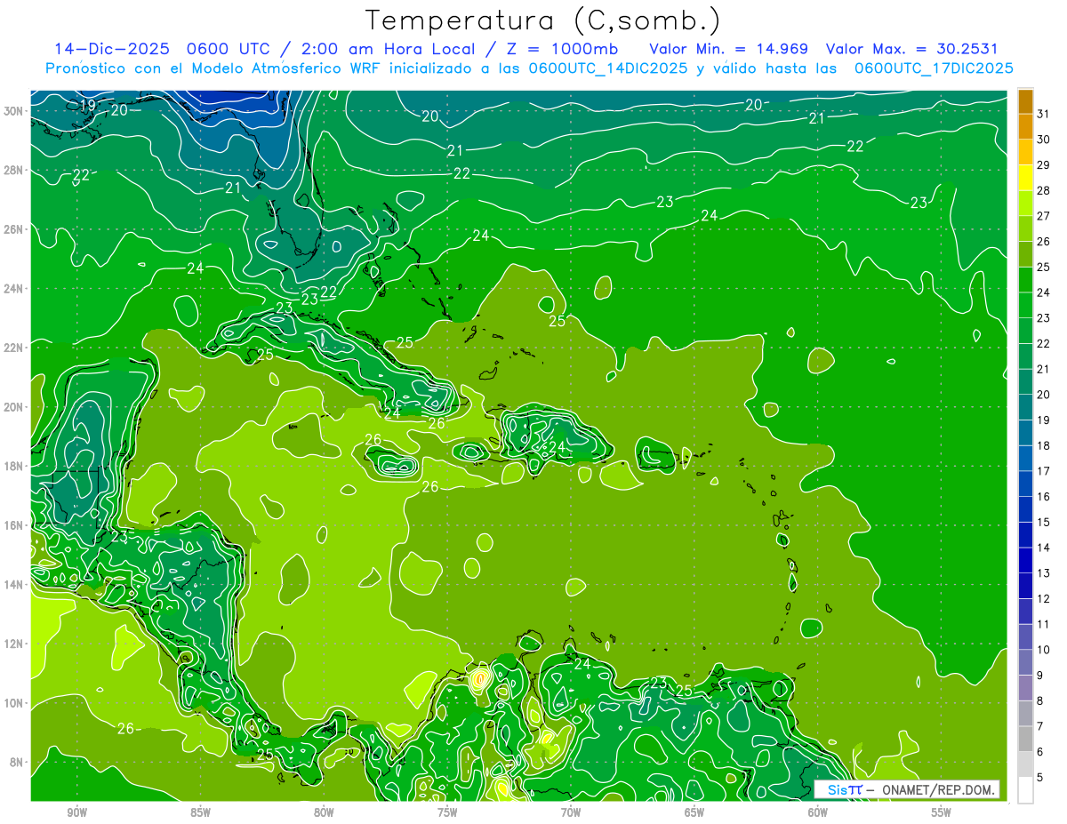Screen dimensions: 1067x824
Task: Click the white swatch below legend value 5
Action: point(1026,790)
